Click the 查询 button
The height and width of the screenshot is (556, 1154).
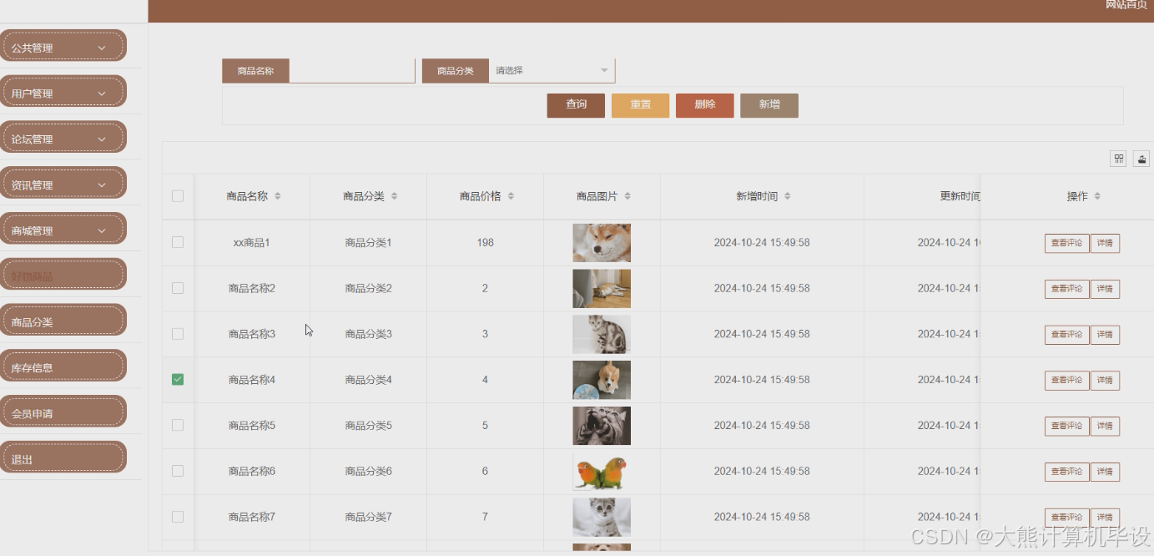(576, 105)
